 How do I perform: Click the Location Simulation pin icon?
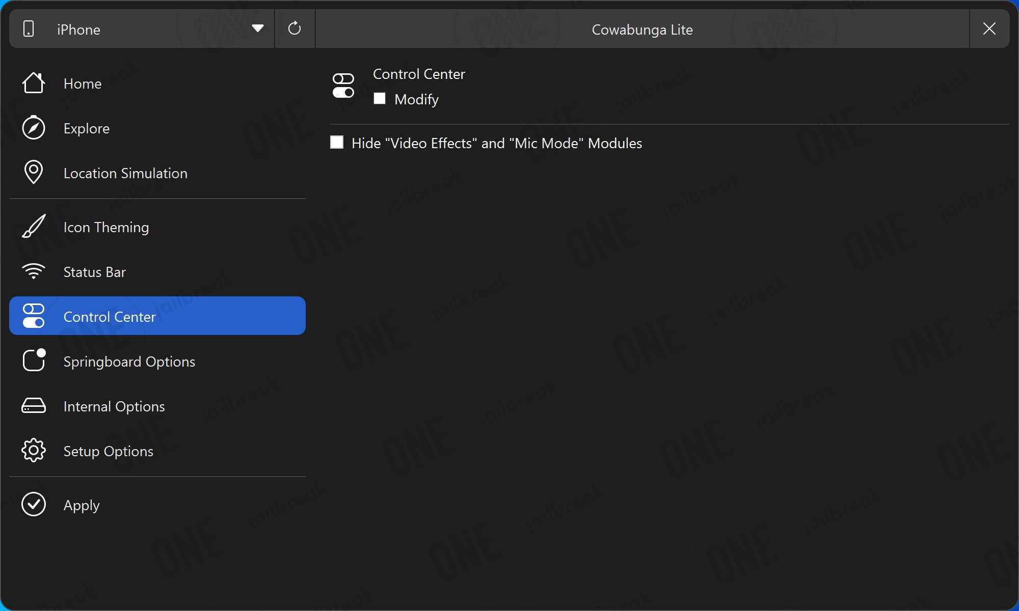tap(34, 173)
